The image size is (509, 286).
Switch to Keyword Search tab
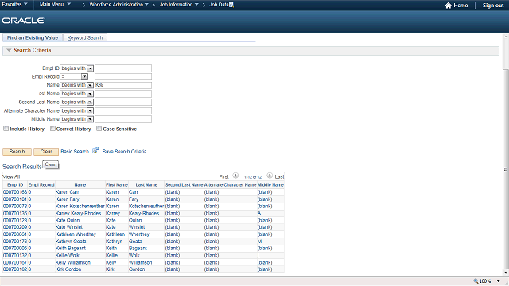point(85,37)
